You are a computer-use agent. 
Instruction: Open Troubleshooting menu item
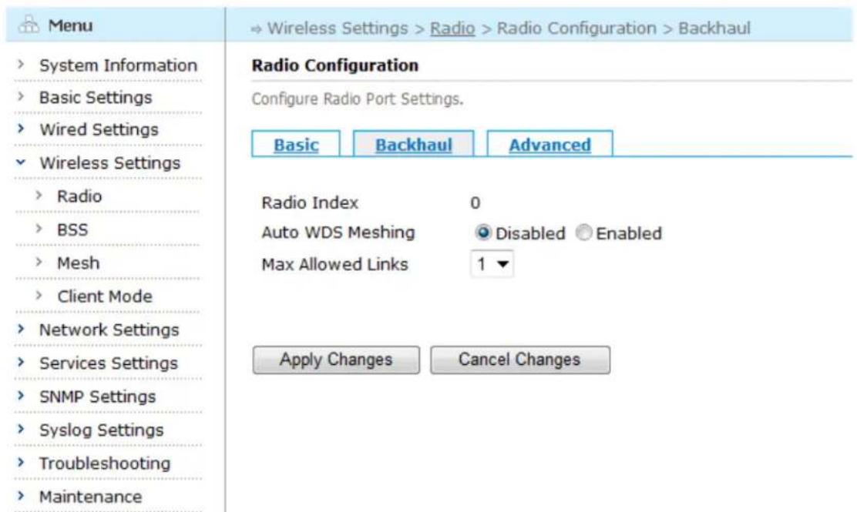point(104,463)
